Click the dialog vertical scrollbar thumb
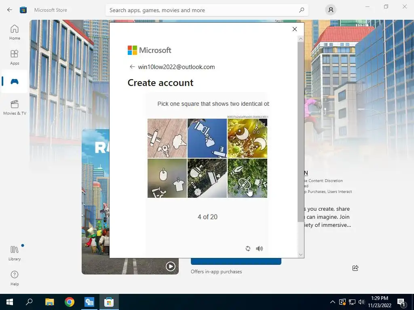414x310 pixels. tap(300, 132)
